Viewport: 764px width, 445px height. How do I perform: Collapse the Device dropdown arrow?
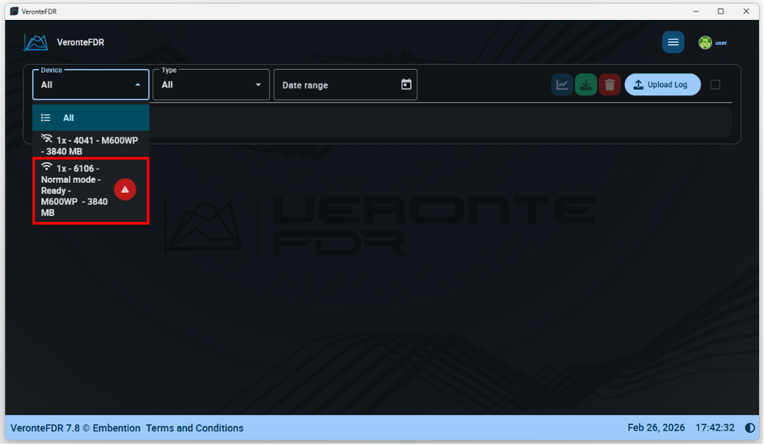pos(137,85)
